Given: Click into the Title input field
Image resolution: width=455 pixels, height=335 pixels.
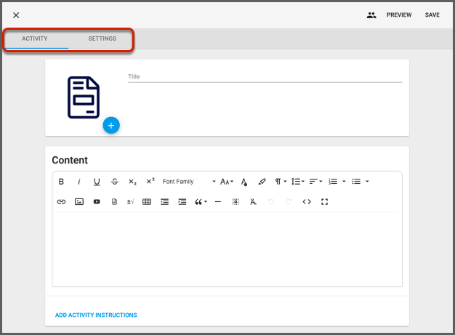Looking at the screenshot, I should tap(265, 76).
